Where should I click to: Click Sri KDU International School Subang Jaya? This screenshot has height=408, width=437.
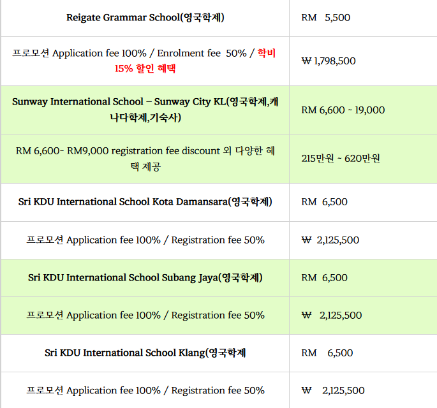145,277
